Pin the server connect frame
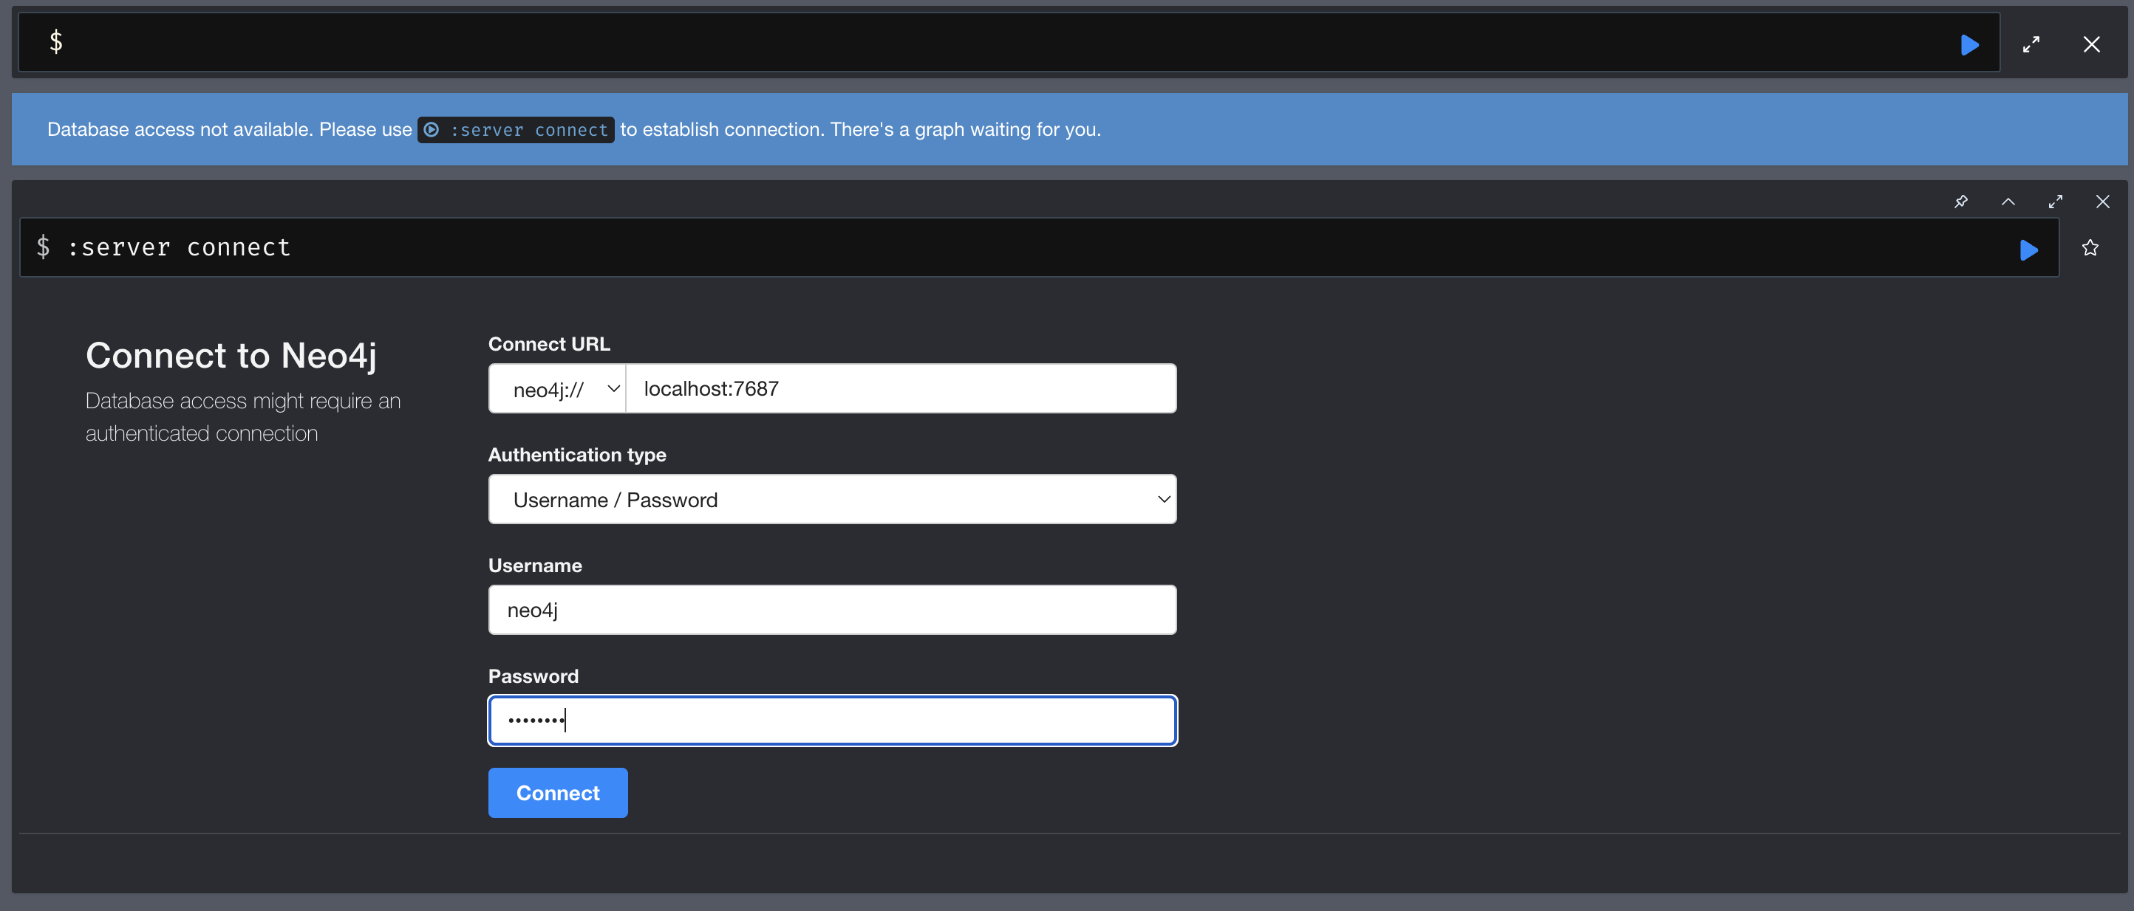Viewport: 2134px width, 911px height. point(1960,201)
